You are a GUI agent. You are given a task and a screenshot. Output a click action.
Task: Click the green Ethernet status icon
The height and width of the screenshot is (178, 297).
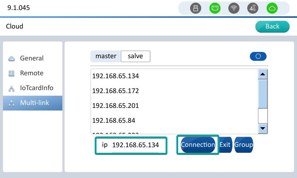click(x=215, y=8)
